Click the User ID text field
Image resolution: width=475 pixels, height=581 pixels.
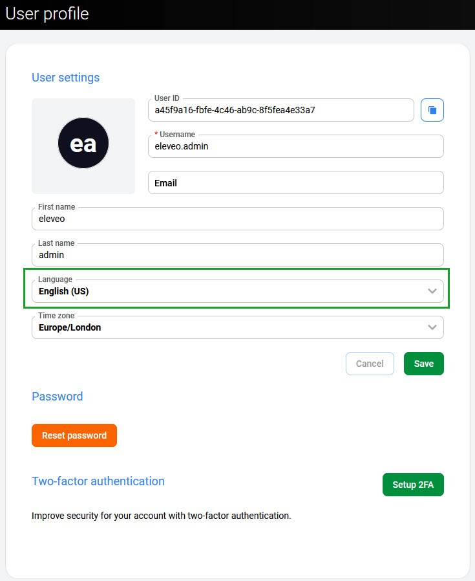pos(281,111)
